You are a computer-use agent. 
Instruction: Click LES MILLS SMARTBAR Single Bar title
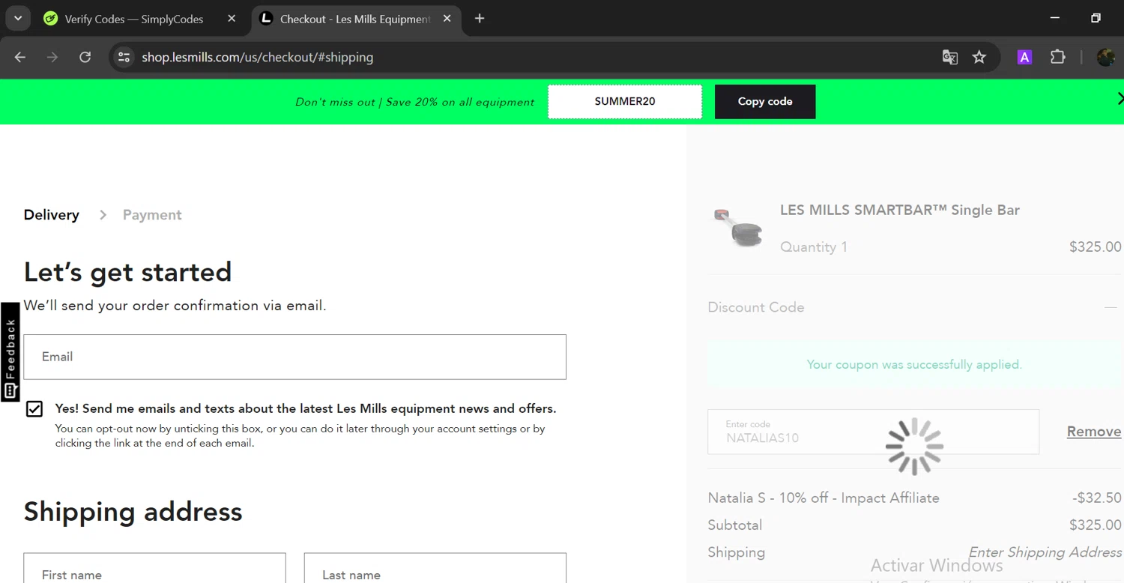click(x=900, y=210)
